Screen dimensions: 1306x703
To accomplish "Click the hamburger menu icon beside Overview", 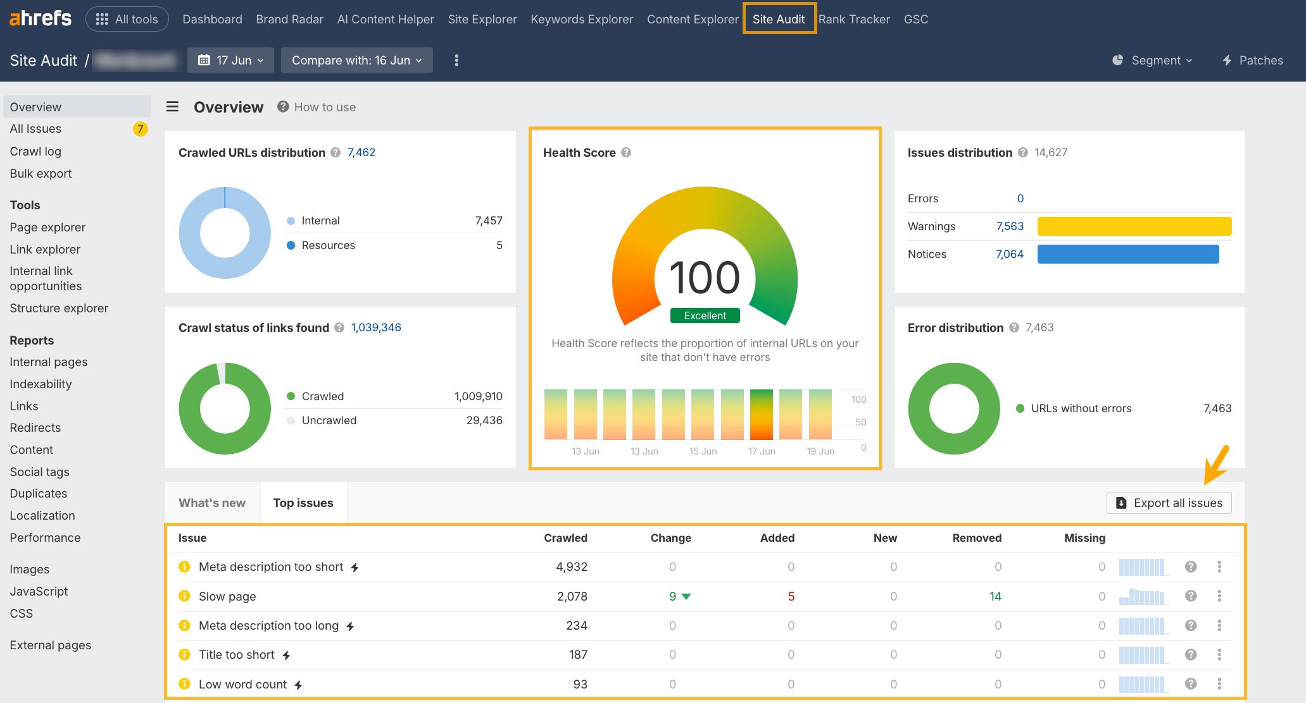I will click(172, 107).
